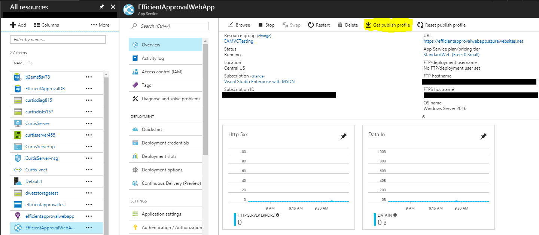Change the Resource group
This screenshot has width=539, height=235.
[x=264, y=36]
